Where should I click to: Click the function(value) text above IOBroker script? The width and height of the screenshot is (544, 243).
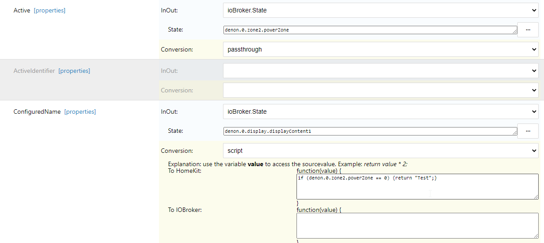[x=319, y=210]
